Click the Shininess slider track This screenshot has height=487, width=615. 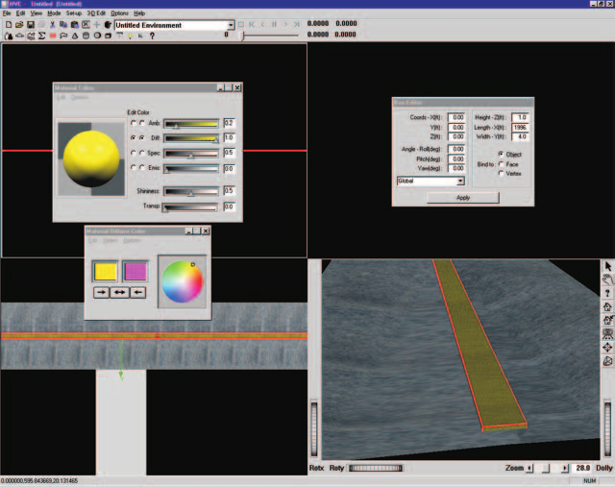coord(191,191)
